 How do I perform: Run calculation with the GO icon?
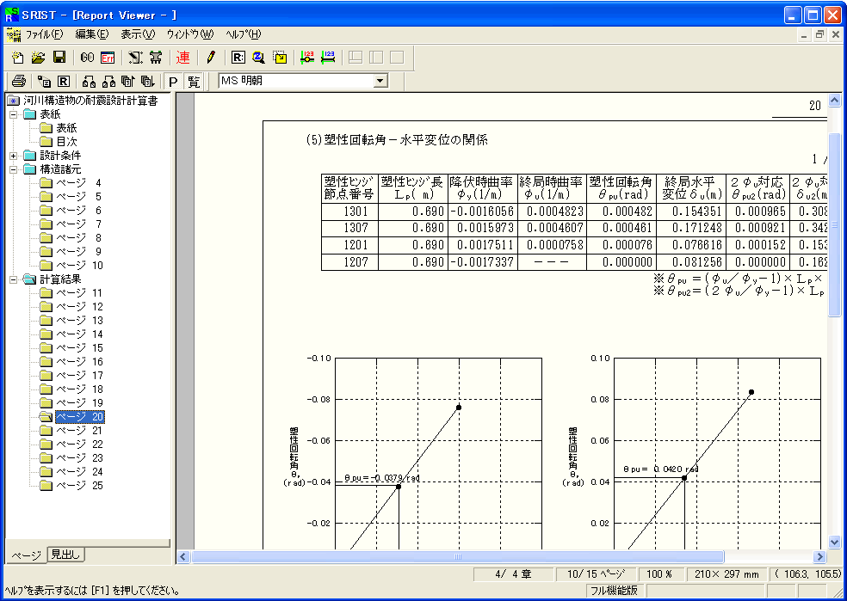(x=87, y=58)
